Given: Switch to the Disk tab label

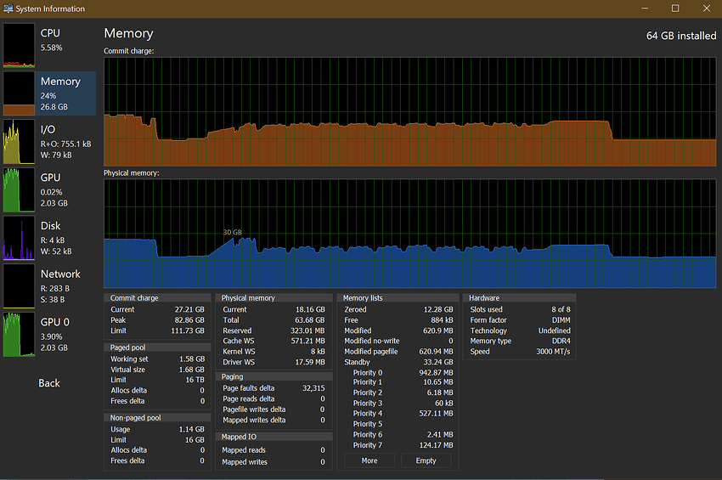Looking at the screenshot, I should [x=51, y=226].
